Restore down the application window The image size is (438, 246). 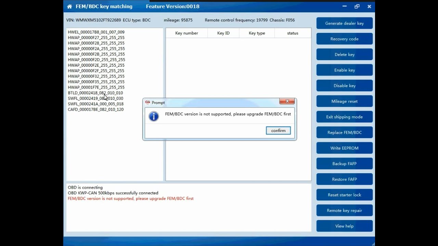click(357, 6)
